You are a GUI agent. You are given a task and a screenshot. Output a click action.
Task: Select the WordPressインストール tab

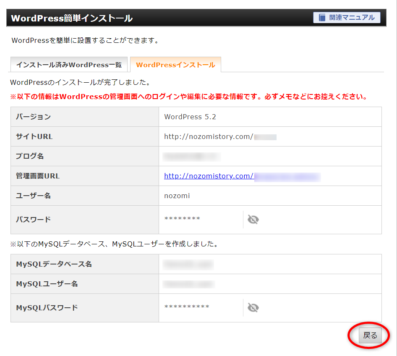(x=175, y=65)
